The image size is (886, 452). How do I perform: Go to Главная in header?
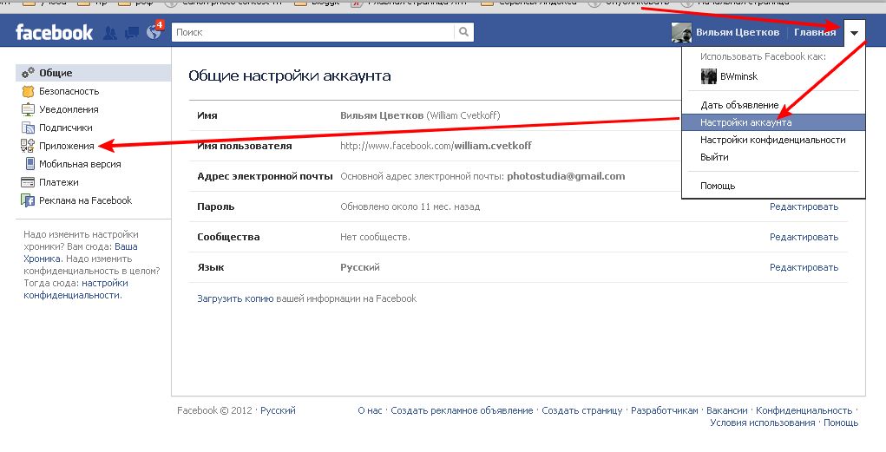(x=815, y=32)
